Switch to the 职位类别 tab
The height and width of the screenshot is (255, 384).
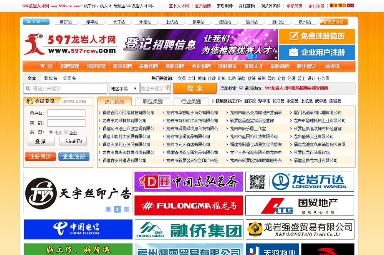click(153, 101)
